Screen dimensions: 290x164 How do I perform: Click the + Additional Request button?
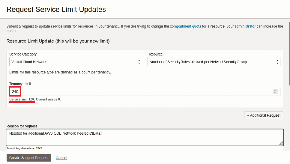264,115
